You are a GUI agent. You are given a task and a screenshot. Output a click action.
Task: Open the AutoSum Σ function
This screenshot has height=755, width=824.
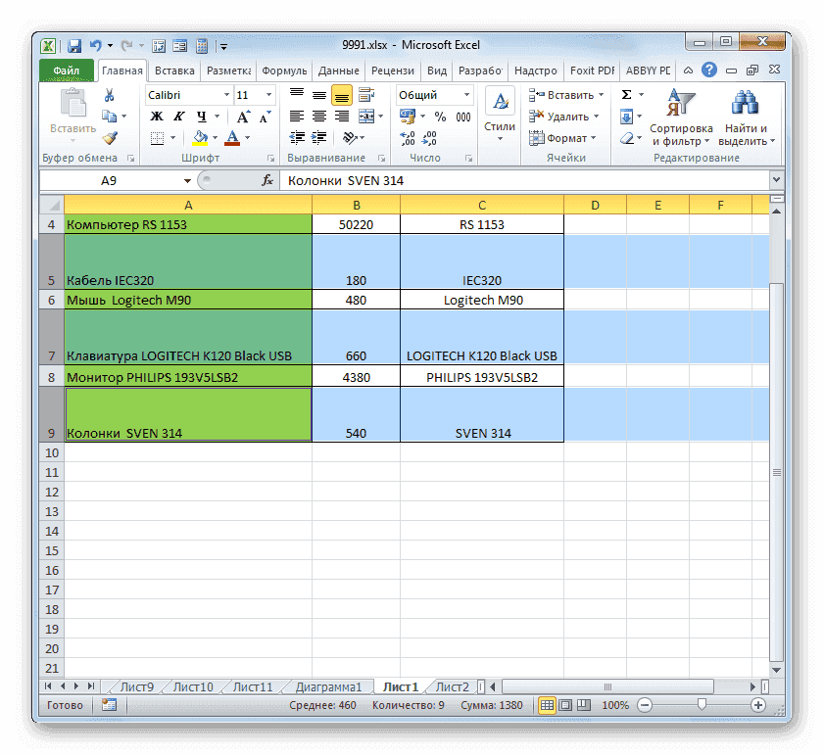[628, 94]
